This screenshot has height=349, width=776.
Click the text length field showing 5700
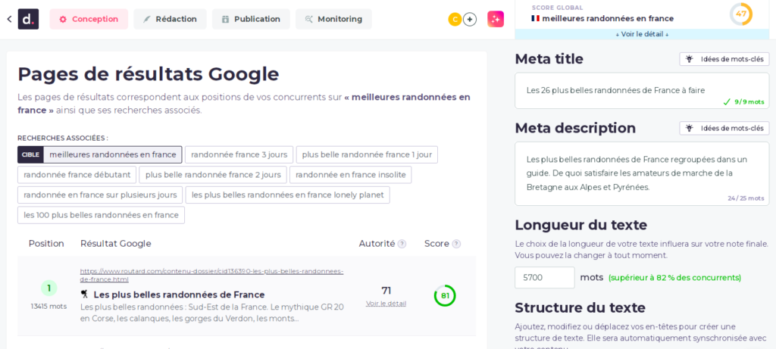click(544, 278)
